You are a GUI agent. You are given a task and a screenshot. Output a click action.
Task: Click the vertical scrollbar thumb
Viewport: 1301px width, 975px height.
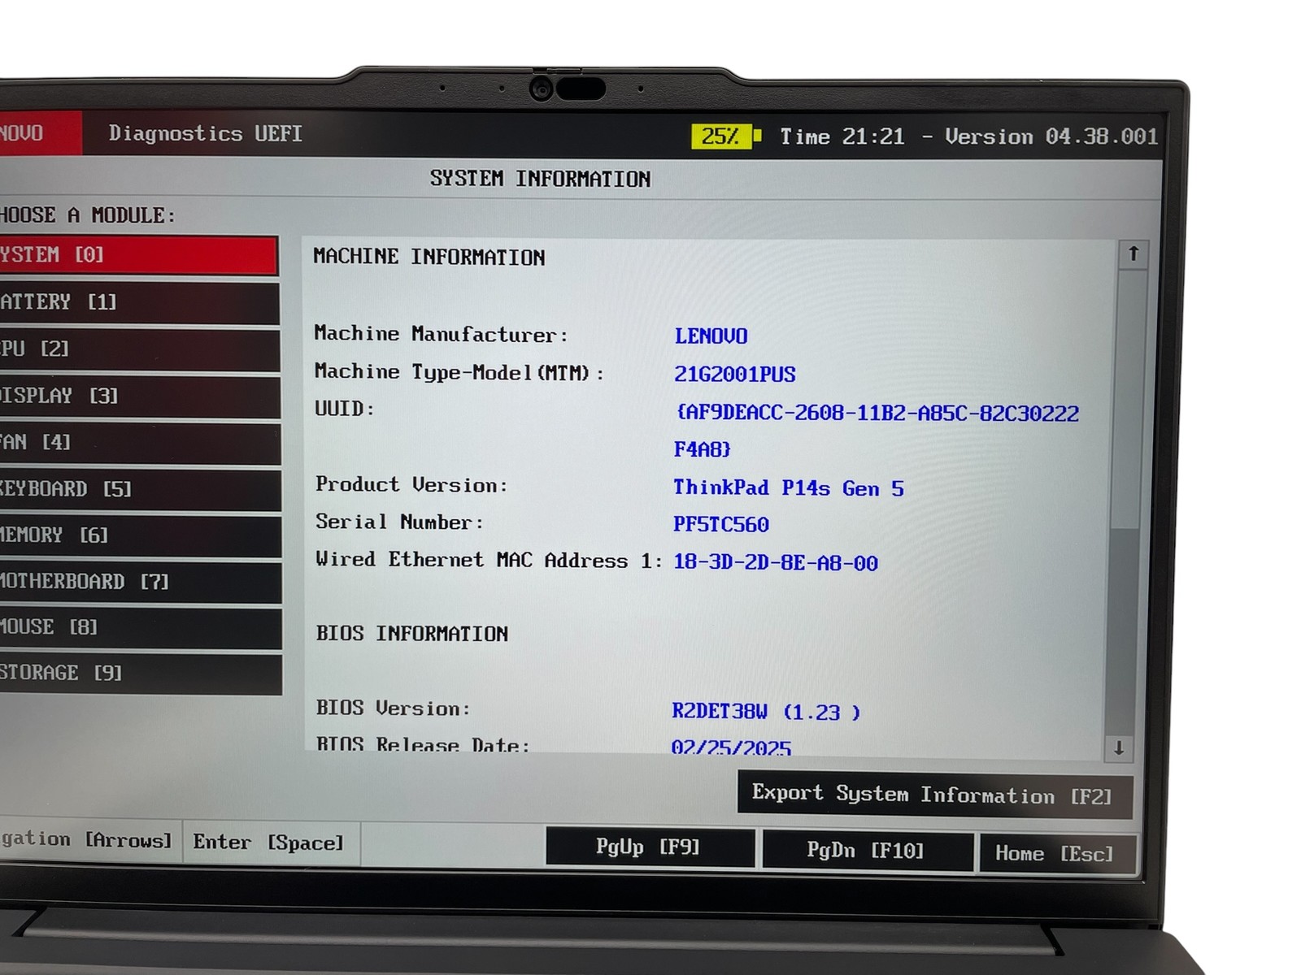pyautogui.click(x=1130, y=401)
